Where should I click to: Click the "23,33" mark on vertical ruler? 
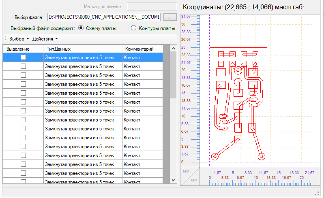(186, 55)
